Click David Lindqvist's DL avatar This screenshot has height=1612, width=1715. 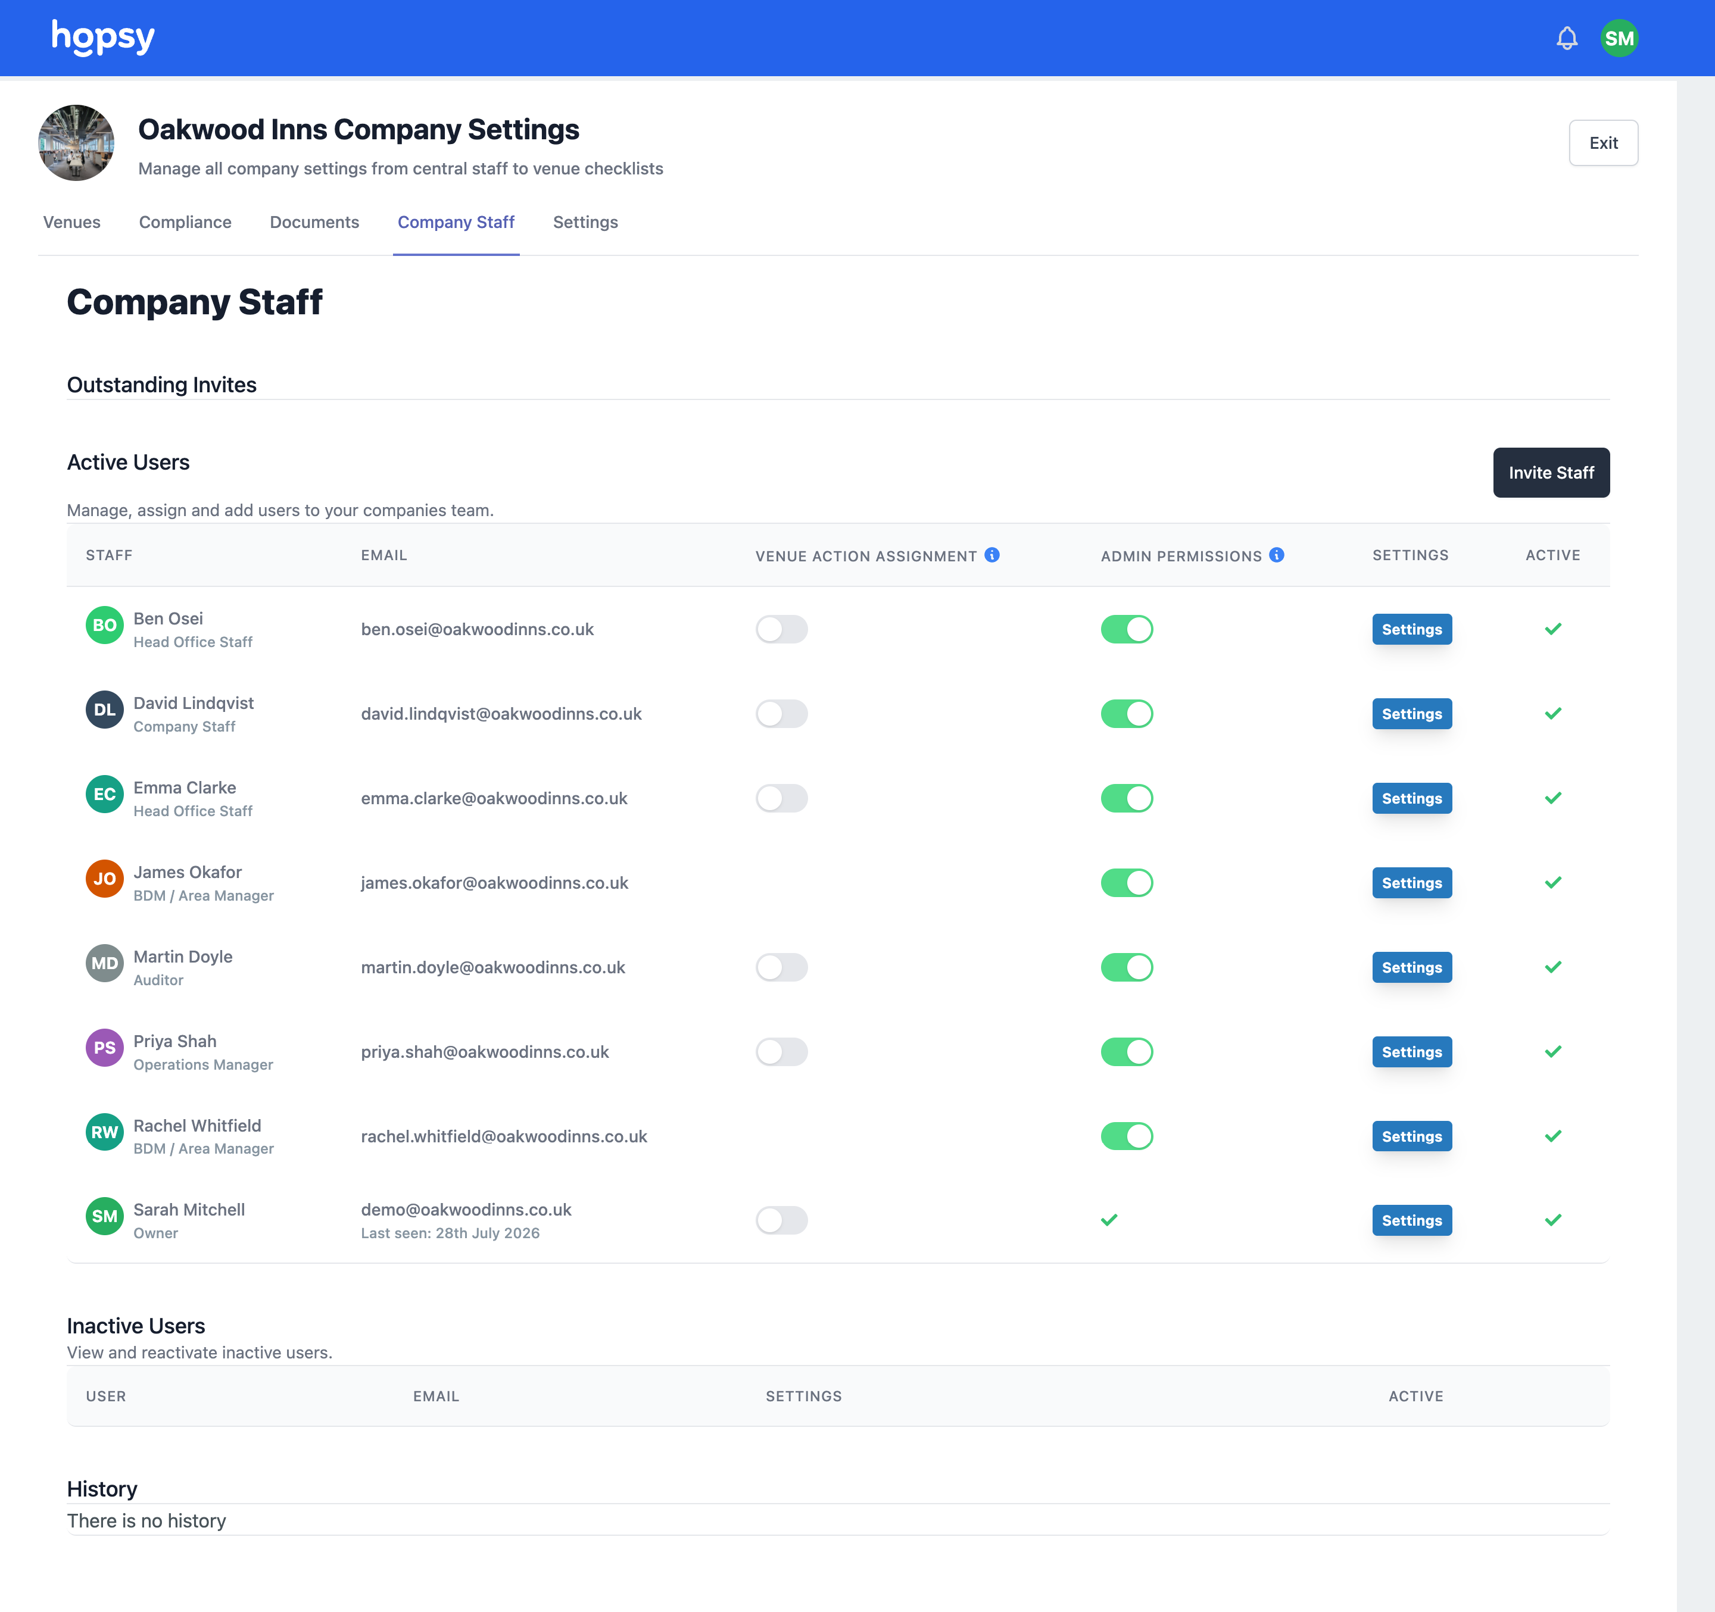(x=104, y=710)
